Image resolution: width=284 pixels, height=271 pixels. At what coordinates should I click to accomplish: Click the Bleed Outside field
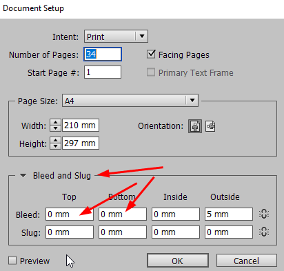(x=229, y=214)
